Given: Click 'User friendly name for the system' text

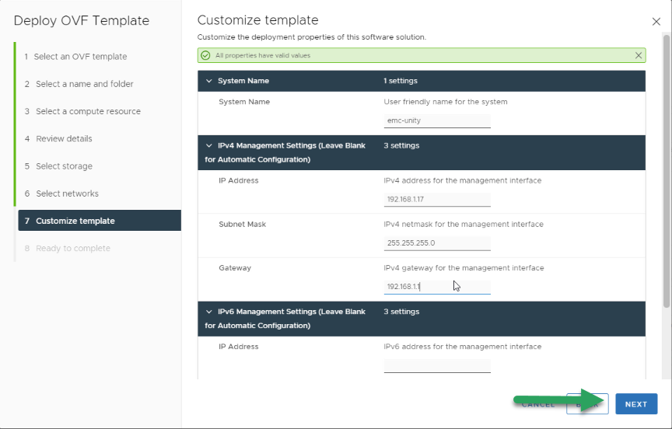Looking at the screenshot, I should pos(446,102).
